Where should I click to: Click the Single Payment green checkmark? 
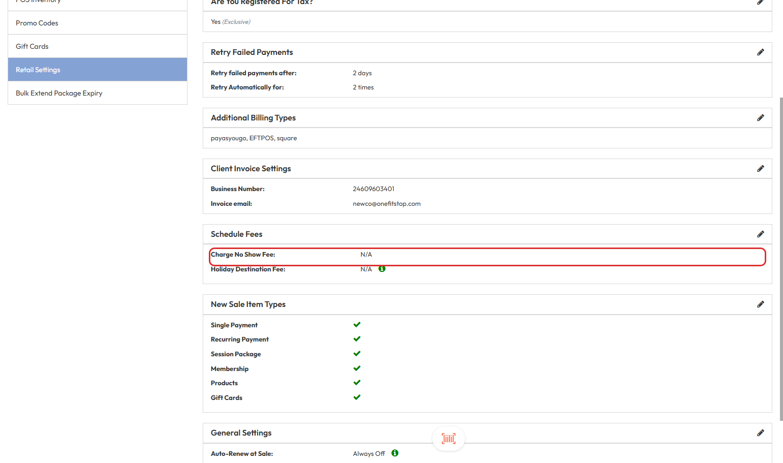pos(357,325)
